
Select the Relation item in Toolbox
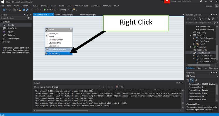click(x=16, y=35)
